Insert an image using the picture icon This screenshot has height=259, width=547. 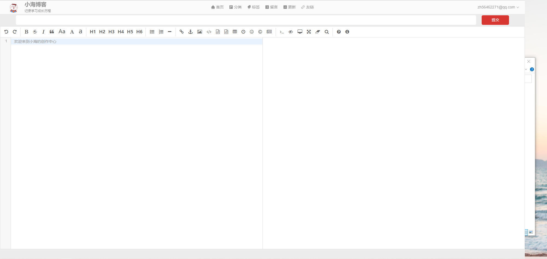pos(200,32)
